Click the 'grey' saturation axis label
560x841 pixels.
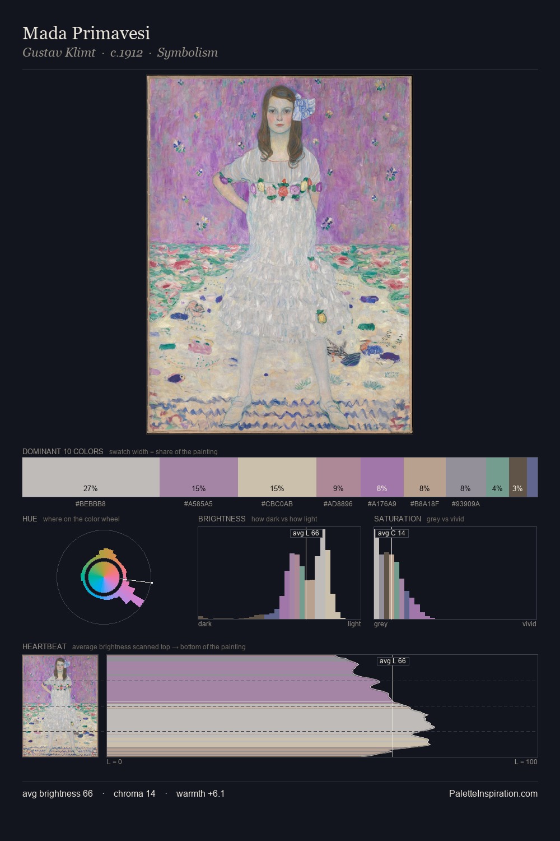click(x=381, y=623)
